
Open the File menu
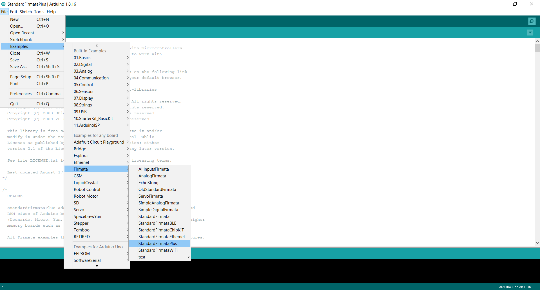[x=4, y=12]
